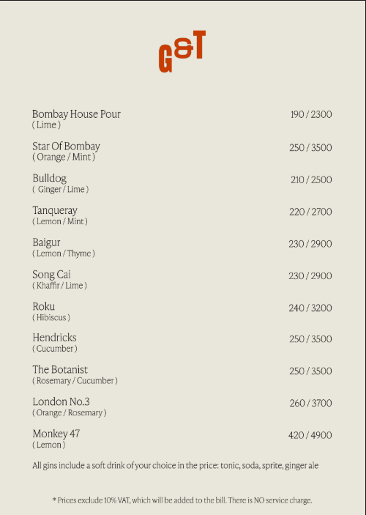Click the Hibiscus garnish label
The width and height of the screenshot is (366, 515).
click(x=51, y=318)
